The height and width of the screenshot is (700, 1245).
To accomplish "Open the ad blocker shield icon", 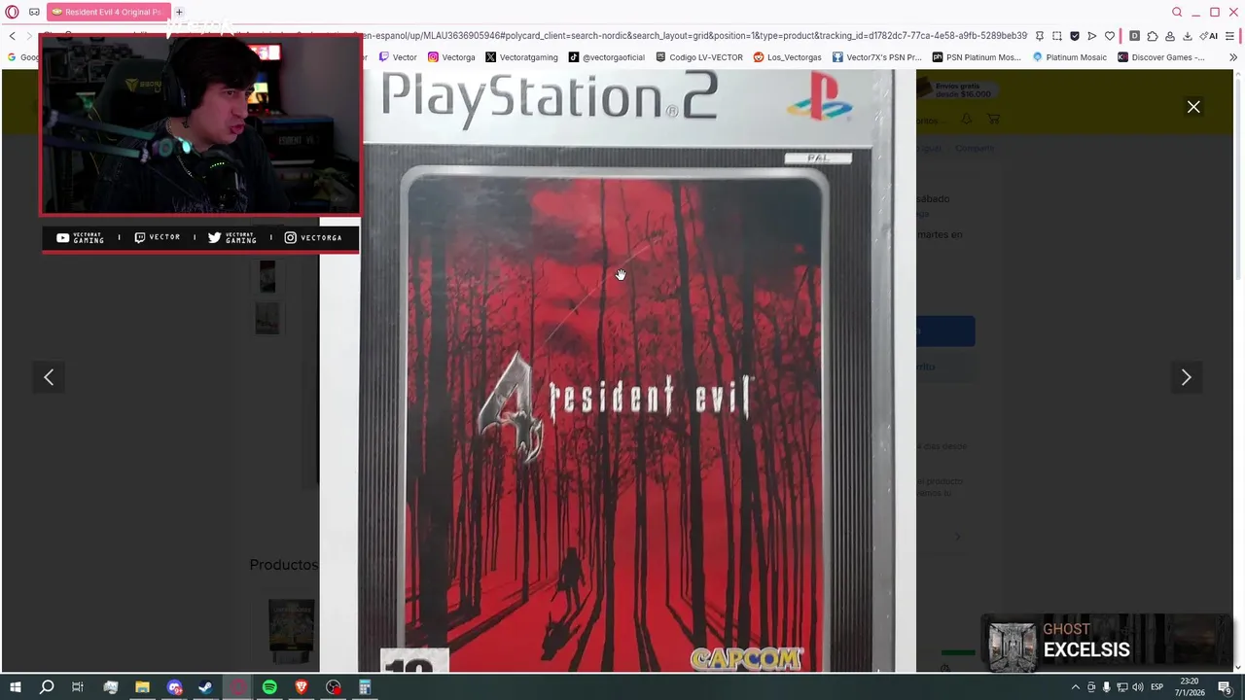I will [1074, 36].
